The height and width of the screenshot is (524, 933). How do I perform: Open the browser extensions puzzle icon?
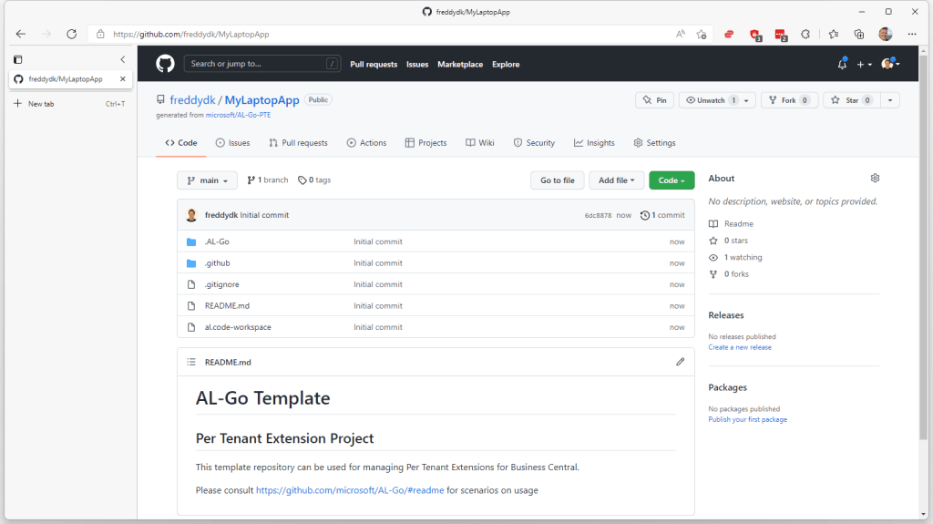[805, 34]
